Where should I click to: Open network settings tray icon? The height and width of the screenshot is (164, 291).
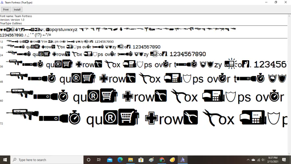[x=258, y=160]
